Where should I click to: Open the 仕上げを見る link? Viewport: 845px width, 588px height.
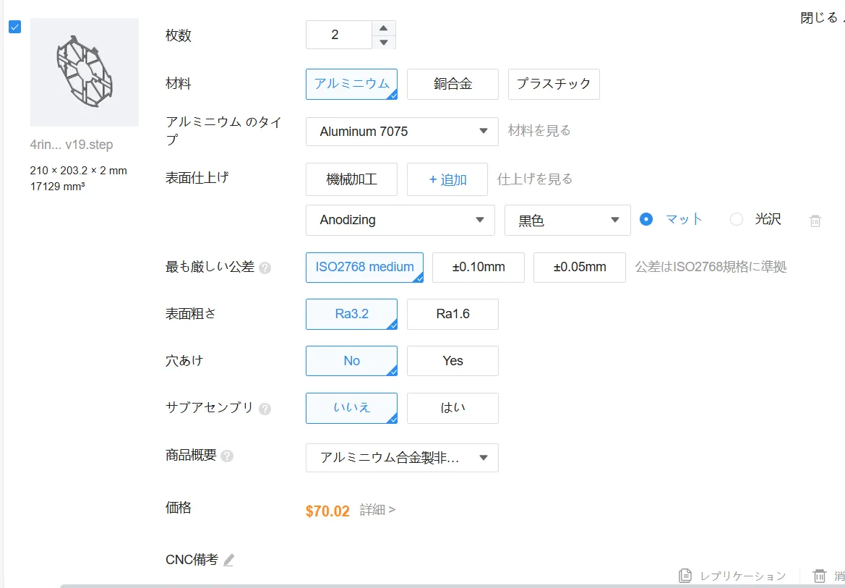click(x=535, y=179)
